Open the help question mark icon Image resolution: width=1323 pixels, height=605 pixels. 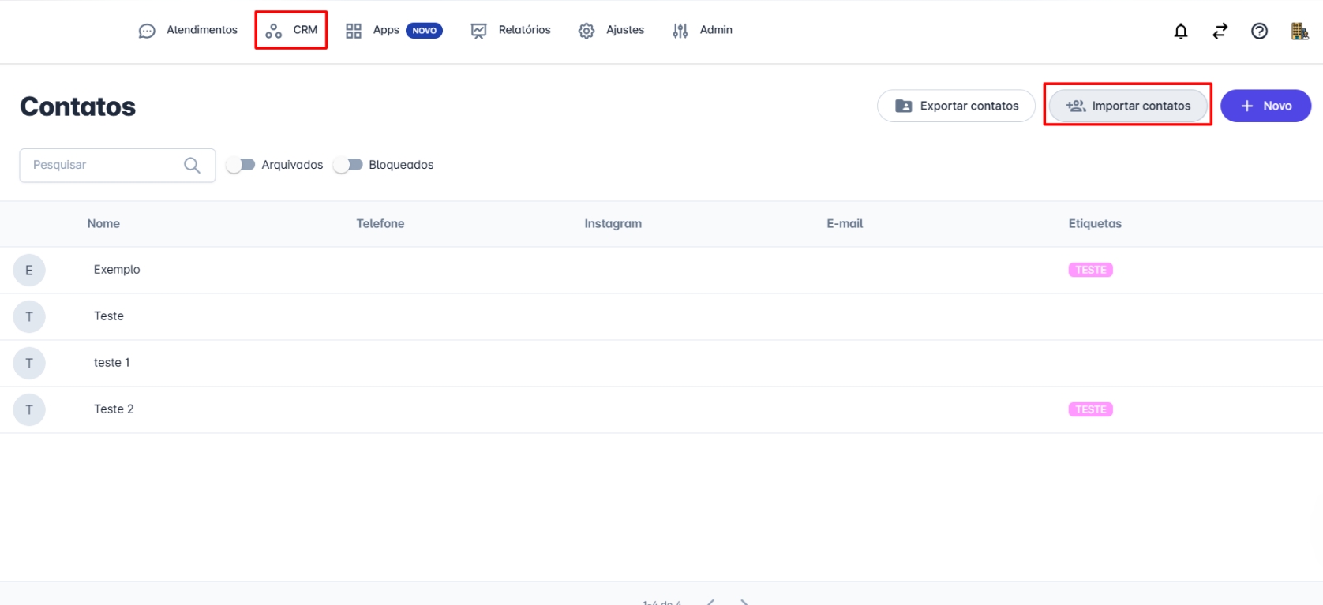coord(1259,31)
